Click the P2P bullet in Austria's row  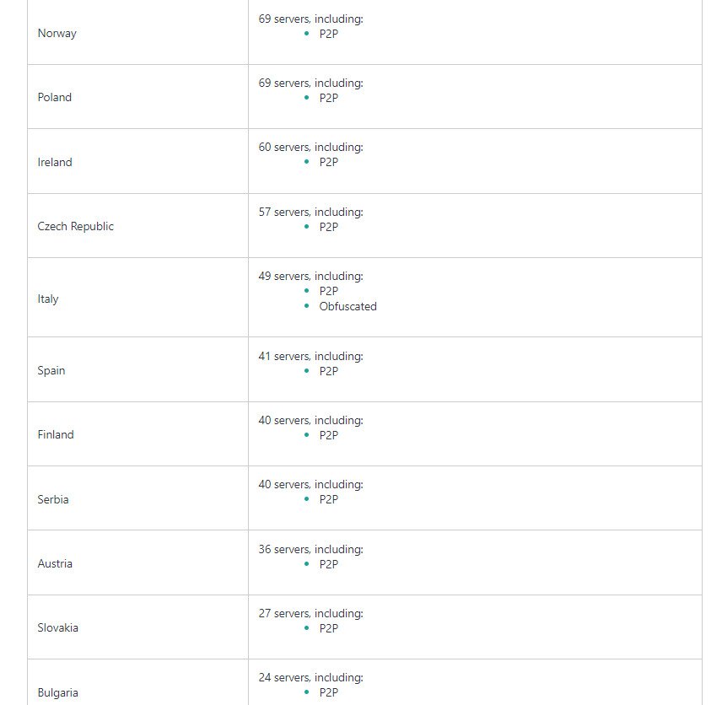pyautogui.click(x=328, y=564)
